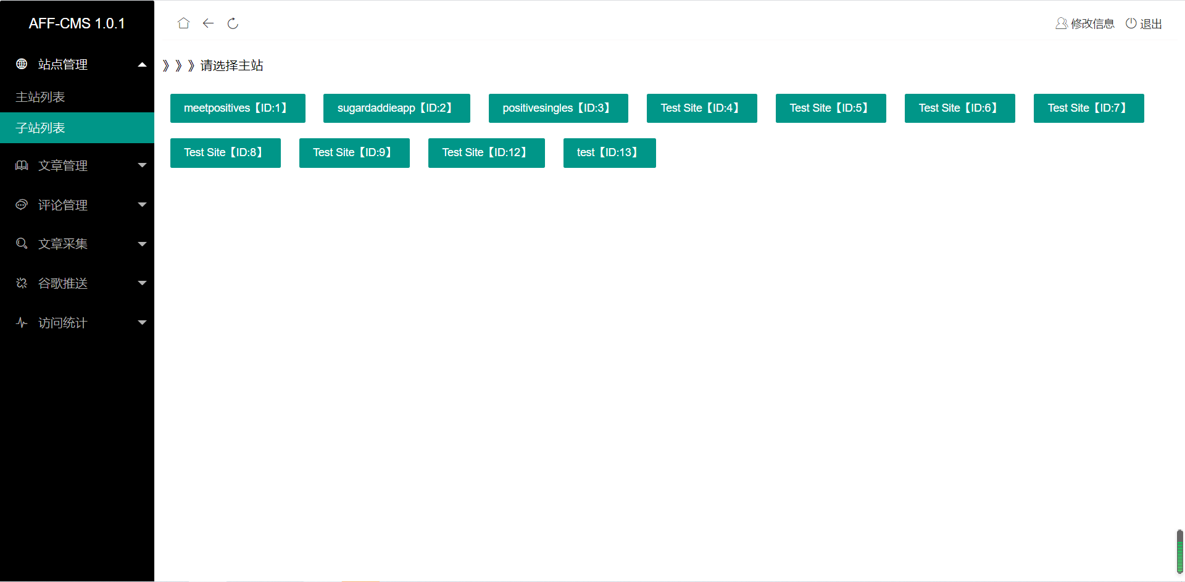Click the AFF-CMS 1.0.1 logo title
Viewport: 1185px width, 582px height.
click(77, 23)
